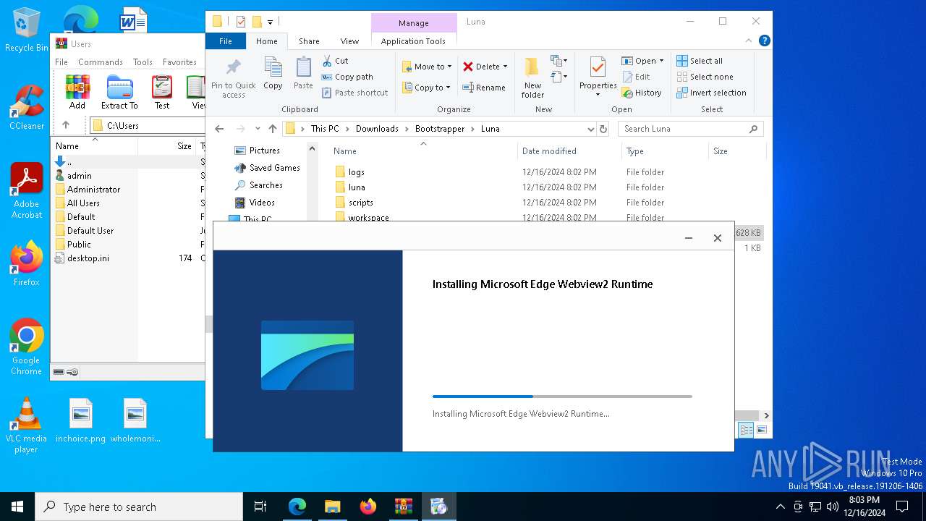Open recent locations dropdown arrow
This screenshot has height=521, width=926.
click(258, 129)
